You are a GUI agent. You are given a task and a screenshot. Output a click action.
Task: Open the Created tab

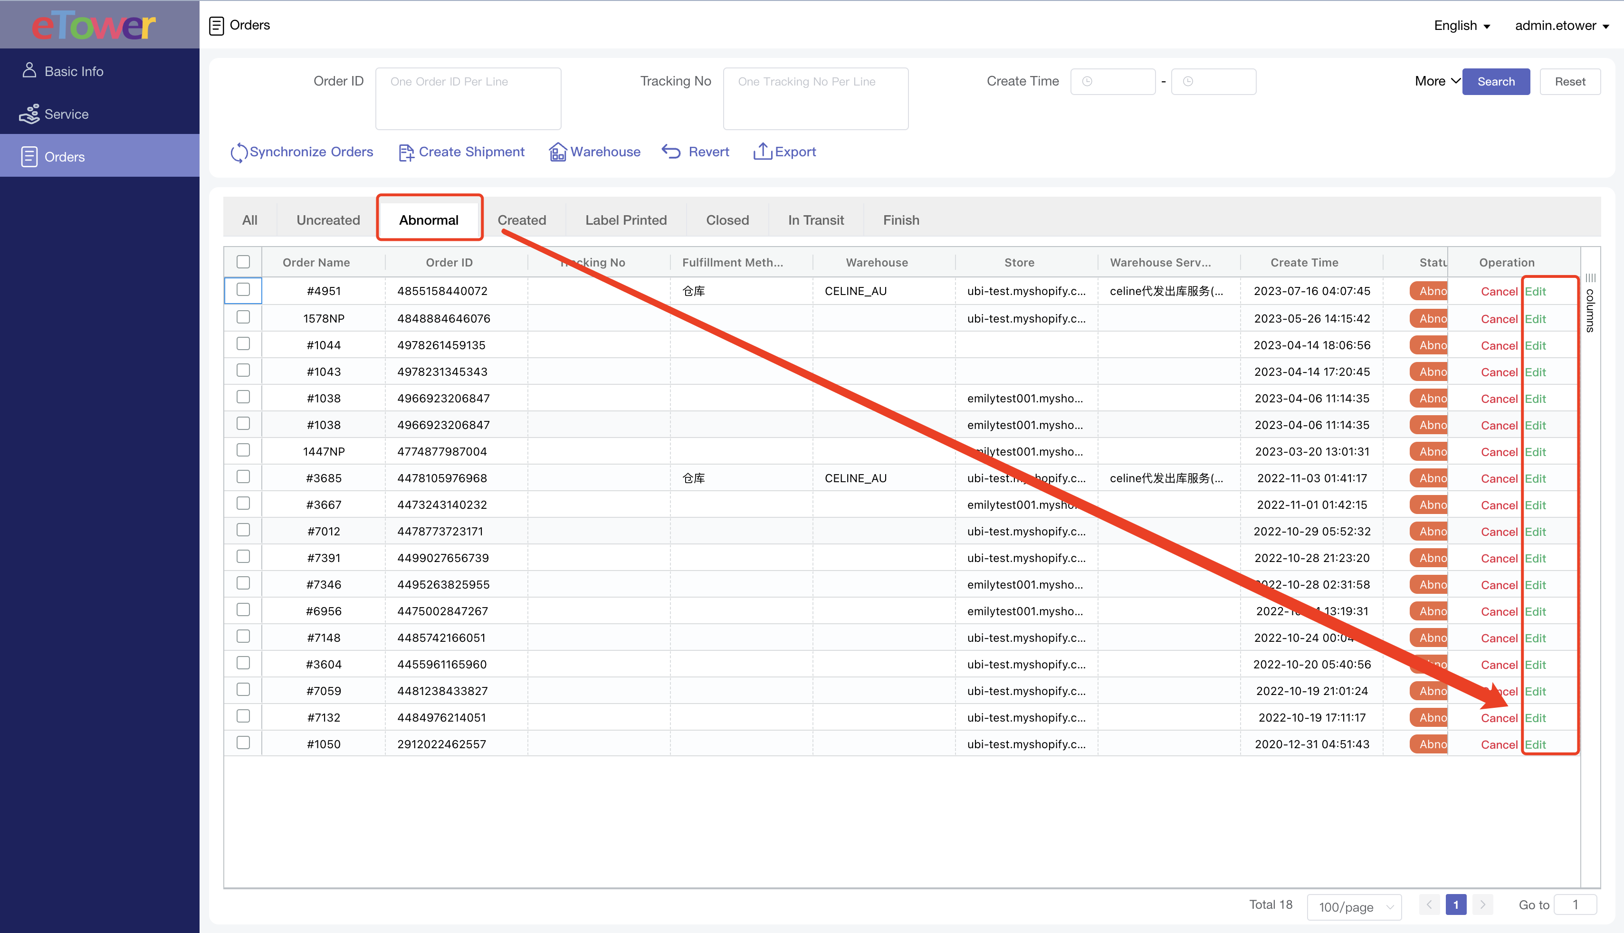pyautogui.click(x=522, y=220)
